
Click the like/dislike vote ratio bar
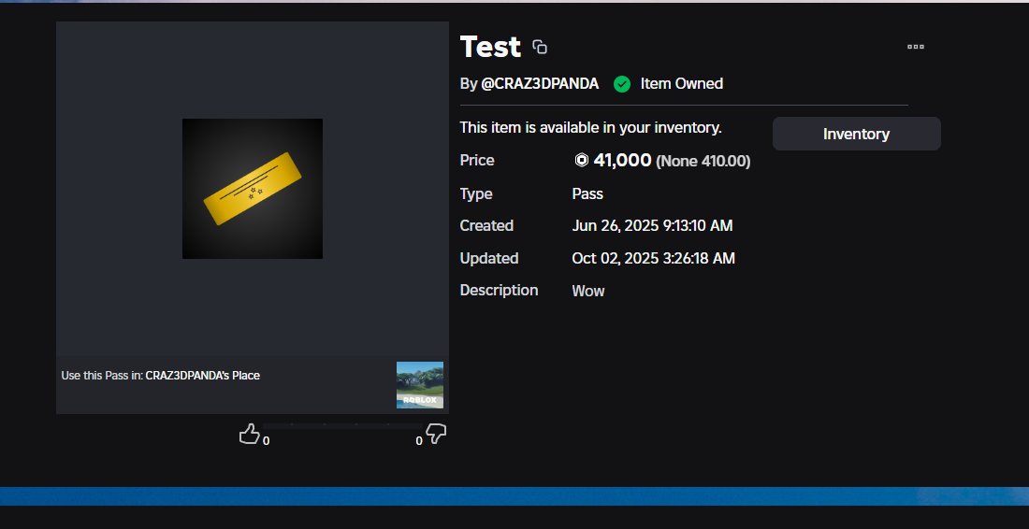point(341,426)
